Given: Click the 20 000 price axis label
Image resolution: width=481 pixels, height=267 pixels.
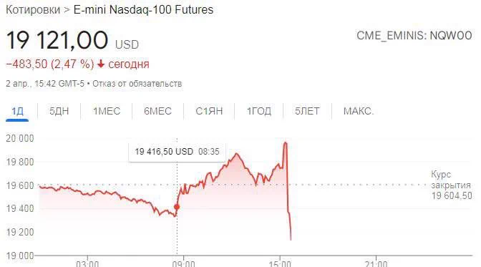Looking at the screenshot, I should click(x=20, y=138).
